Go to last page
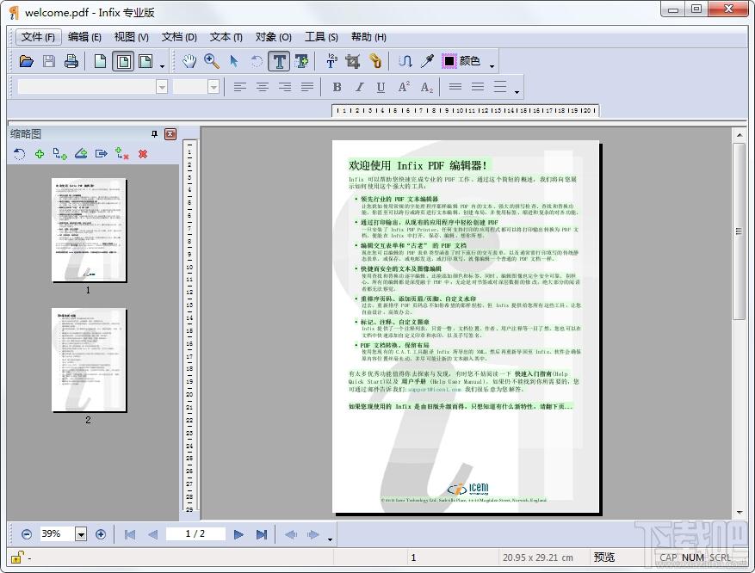 tap(262, 534)
